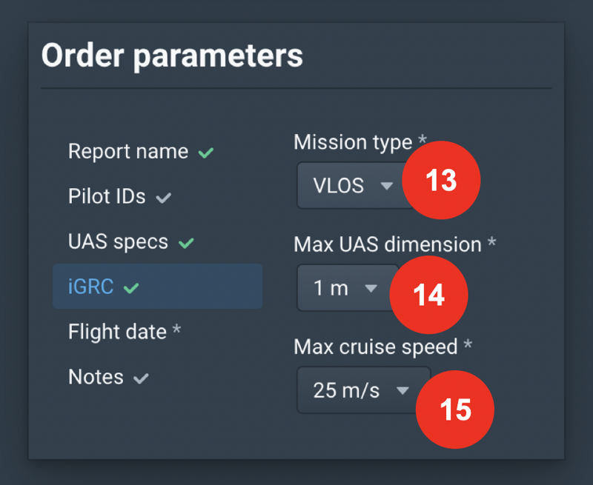Click the Max cruise speed label
This screenshot has height=485, width=593.
pyautogui.click(x=376, y=346)
